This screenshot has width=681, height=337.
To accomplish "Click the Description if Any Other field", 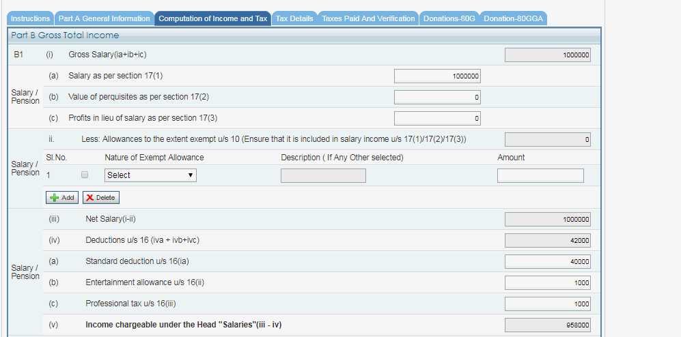I will 323,176.
